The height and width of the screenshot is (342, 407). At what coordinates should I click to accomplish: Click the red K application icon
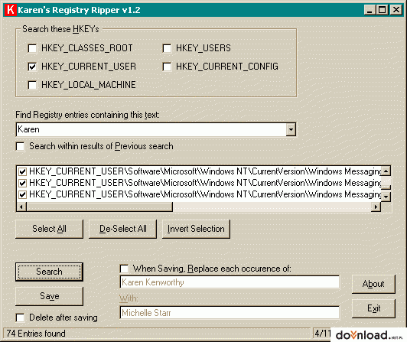[11, 10]
